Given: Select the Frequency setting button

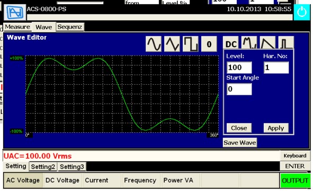Looking at the screenshot, I should tap(140, 180).
